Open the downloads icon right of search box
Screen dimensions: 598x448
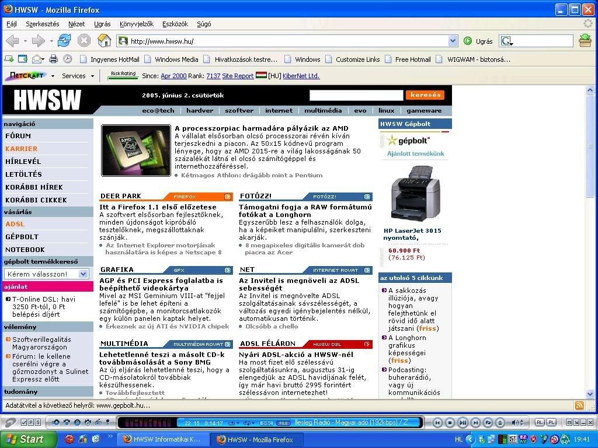585,40
